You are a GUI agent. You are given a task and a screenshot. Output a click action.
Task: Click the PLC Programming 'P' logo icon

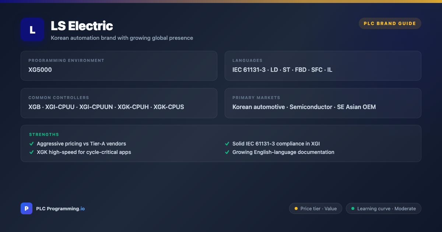point(27,208)
